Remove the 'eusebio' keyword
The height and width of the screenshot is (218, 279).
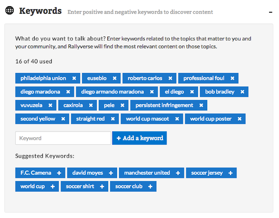point(115,78)
